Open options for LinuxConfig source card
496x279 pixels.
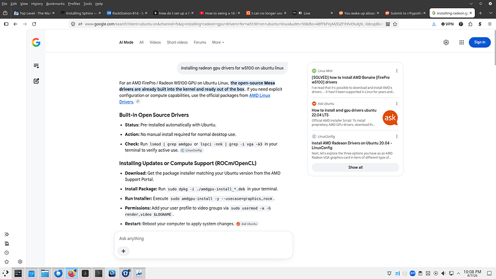pyautogui.click(x=397, y=136)
